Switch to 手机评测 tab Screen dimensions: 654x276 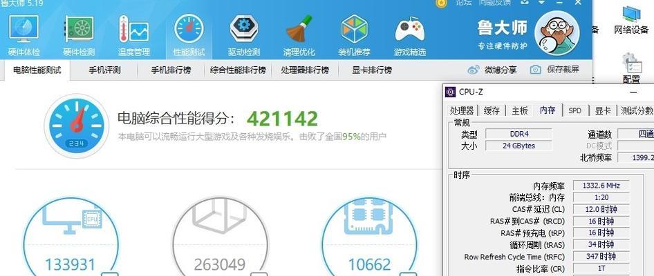click(104, 70)
